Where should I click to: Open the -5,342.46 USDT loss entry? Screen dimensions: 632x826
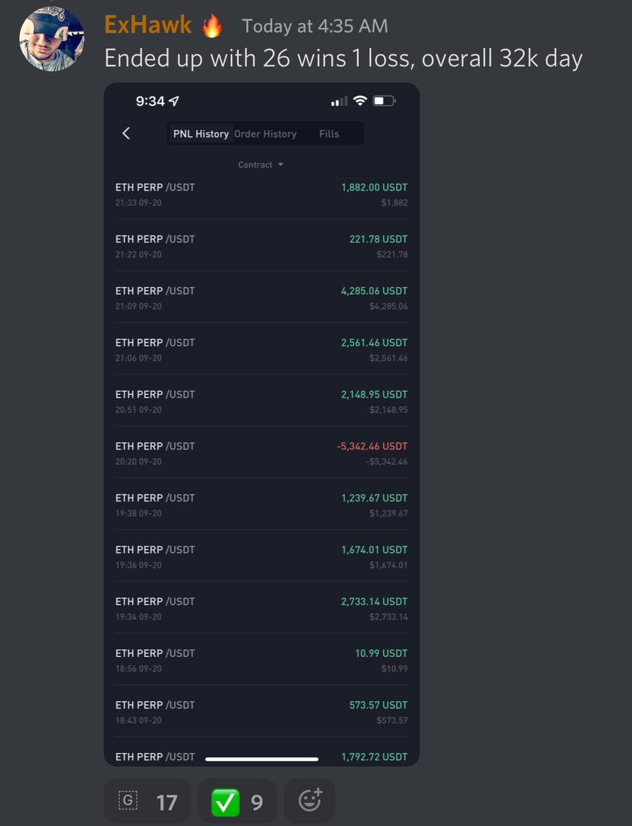[x=261, y=453]
